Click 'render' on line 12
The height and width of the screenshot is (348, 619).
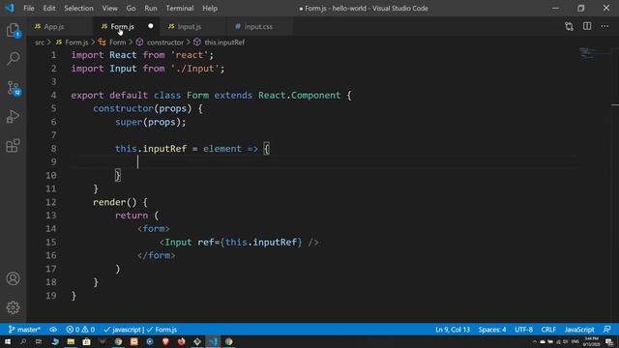109,202
